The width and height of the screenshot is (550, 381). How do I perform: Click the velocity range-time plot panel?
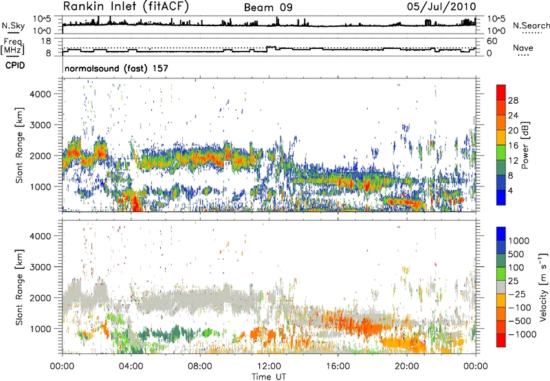coord(269,287)
